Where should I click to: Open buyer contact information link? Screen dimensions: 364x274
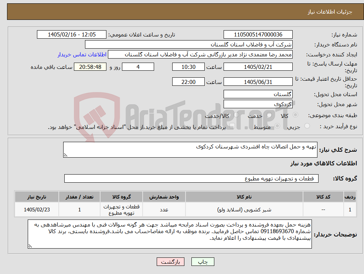(82, 55)
